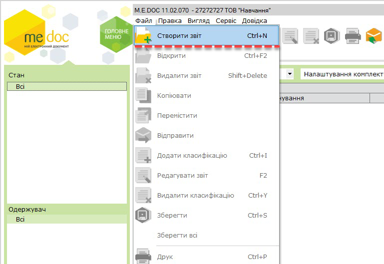The image size is (384, 264).
Task: Click the printer toolbar icon
Action: click(353, 36)
